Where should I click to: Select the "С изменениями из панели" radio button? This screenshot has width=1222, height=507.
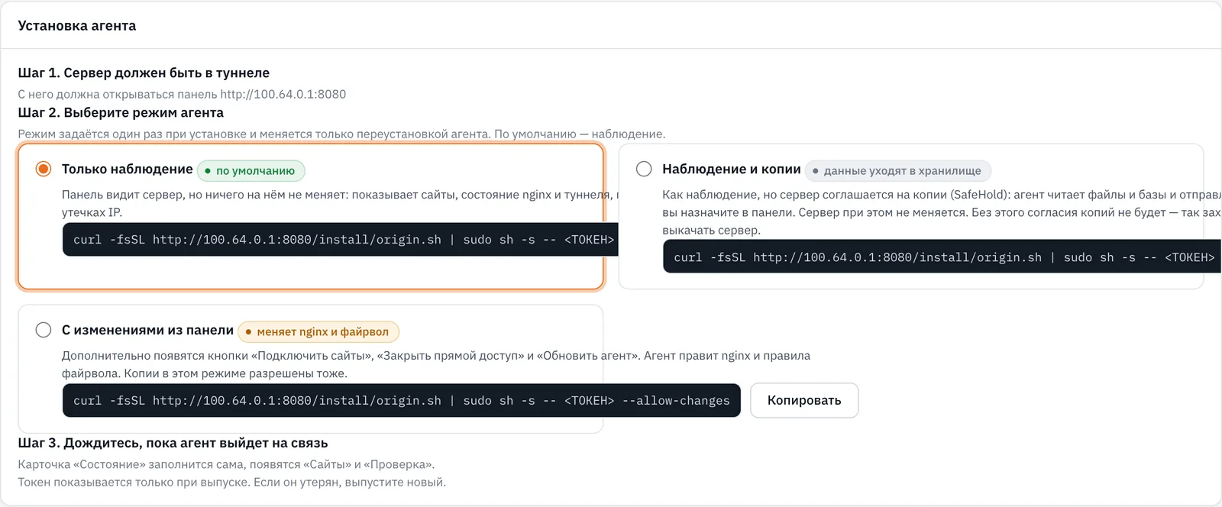tap(44, 330)
